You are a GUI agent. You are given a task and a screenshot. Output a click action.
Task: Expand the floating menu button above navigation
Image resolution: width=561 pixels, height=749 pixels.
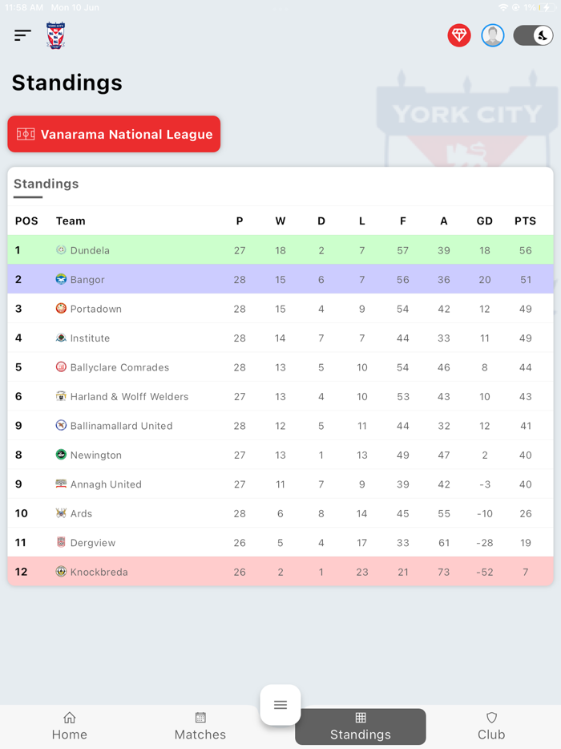(280, 705)
